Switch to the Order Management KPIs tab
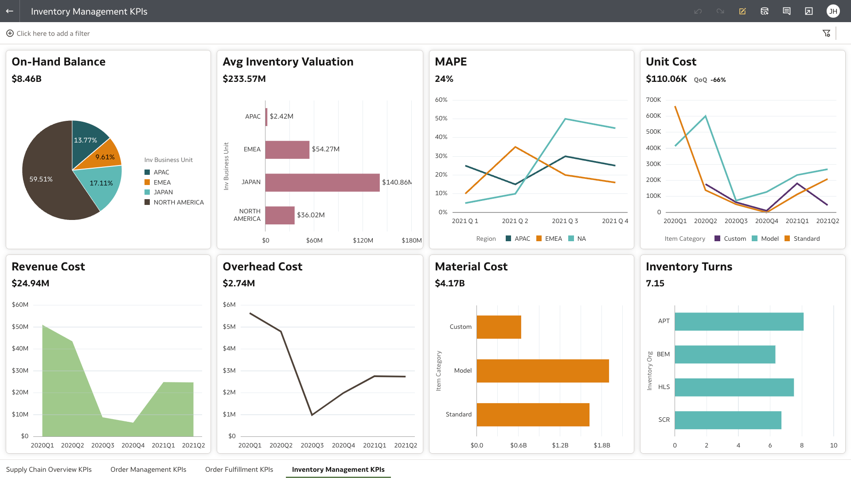The image size is (851, 478). (148, 469)
